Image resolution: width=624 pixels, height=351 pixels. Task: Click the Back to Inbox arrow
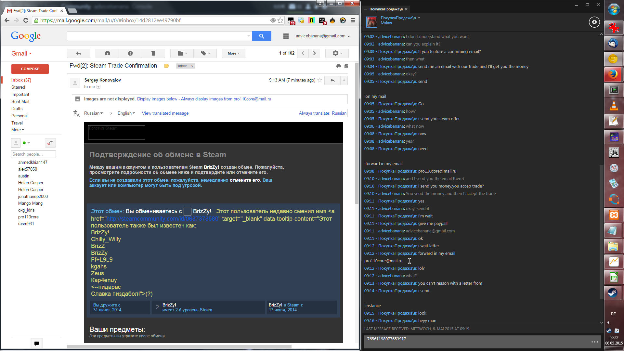pyautogui.click(x=78, y=53)
